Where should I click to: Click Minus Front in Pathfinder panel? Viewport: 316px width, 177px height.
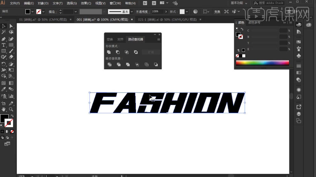[118, 52]
